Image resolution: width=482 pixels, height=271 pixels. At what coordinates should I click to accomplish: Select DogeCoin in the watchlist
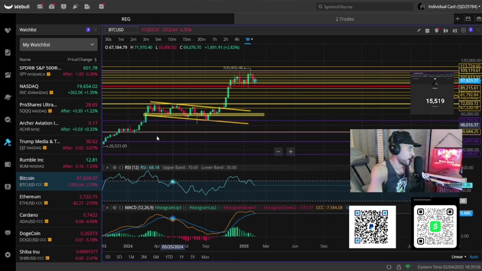(59, 236)
